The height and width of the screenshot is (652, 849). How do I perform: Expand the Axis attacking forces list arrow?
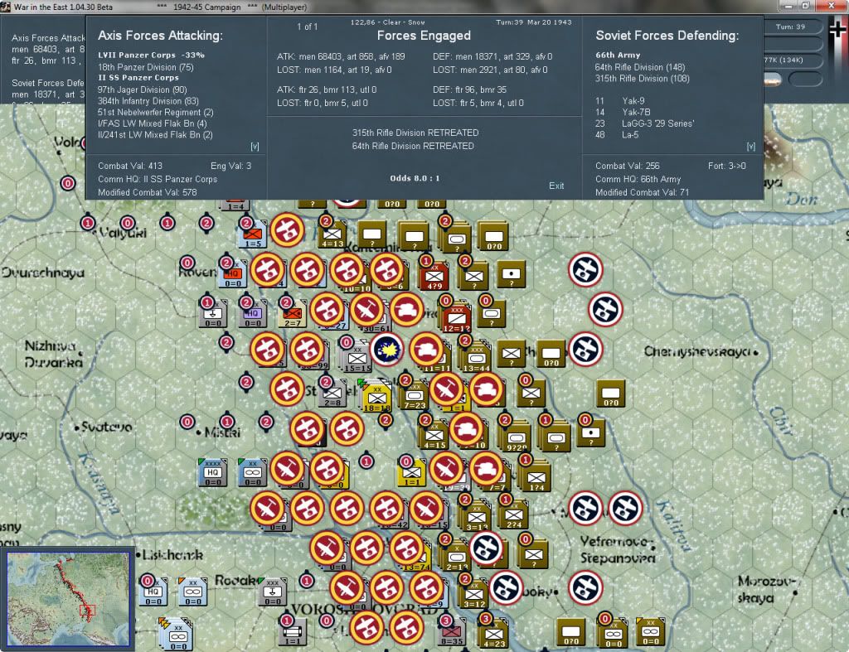pos(255,146)
